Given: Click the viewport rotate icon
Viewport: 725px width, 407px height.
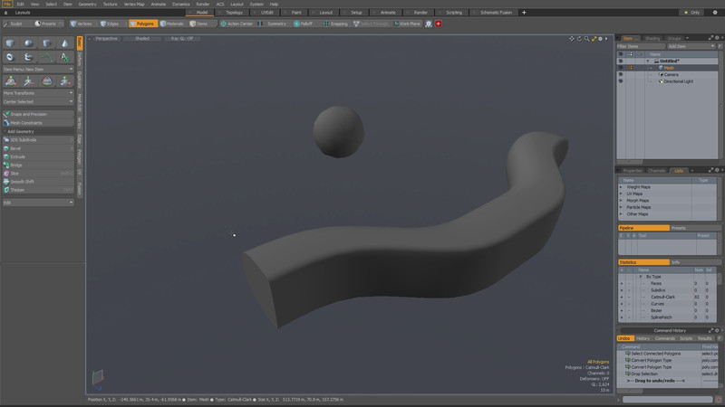Looking at the screenshot, I should pos(579,39).
